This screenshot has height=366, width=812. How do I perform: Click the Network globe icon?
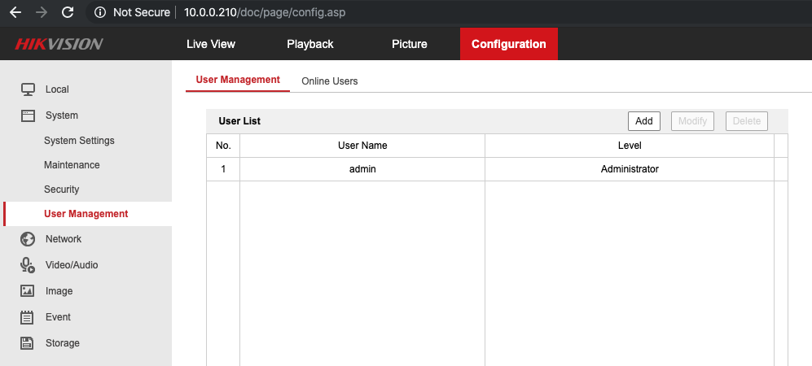(28, 239)
